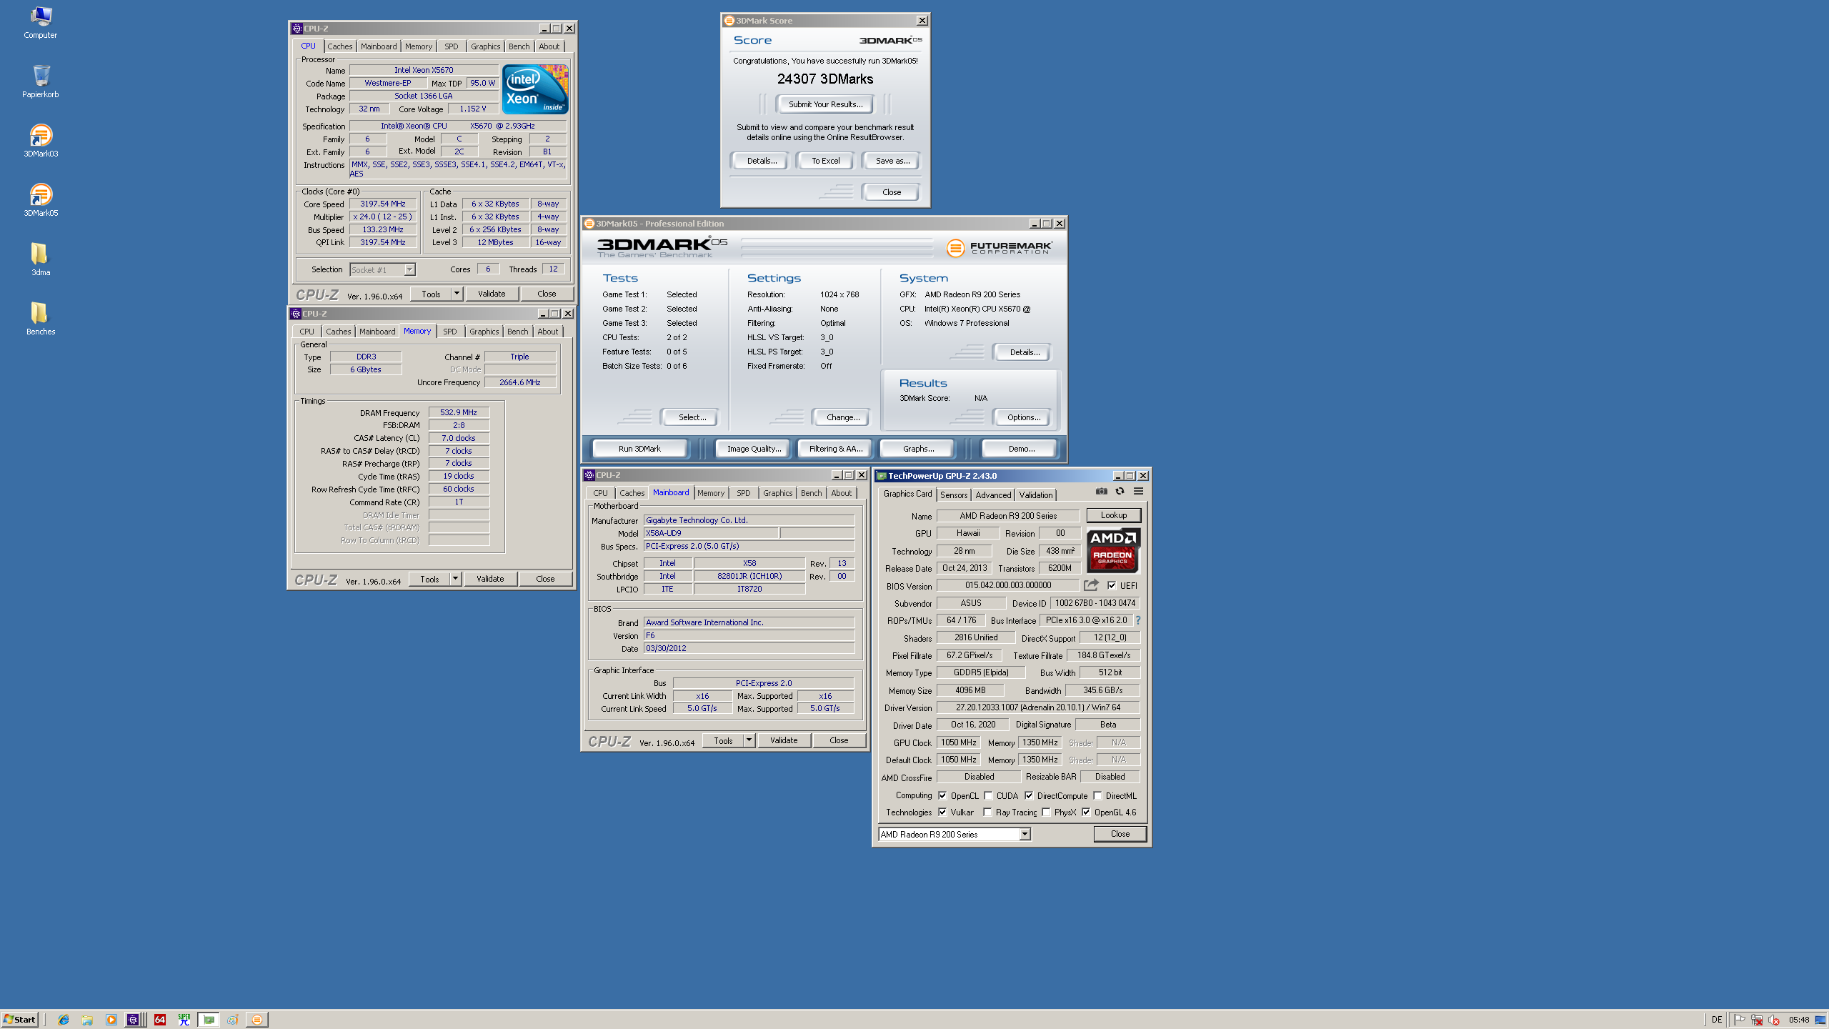
Task: Click Bus Interface question mark icon
Action: click(1138, 620)
